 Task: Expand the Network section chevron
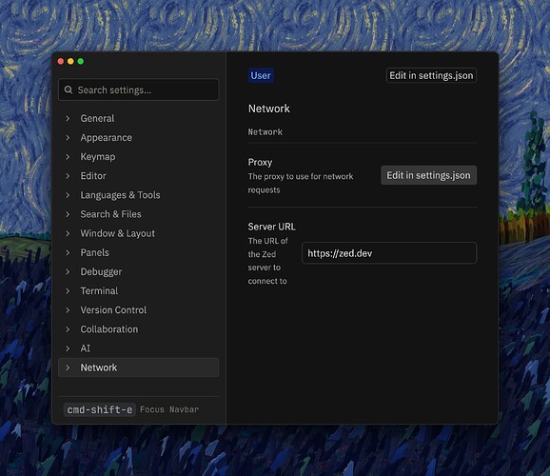(x=68, y=367)
